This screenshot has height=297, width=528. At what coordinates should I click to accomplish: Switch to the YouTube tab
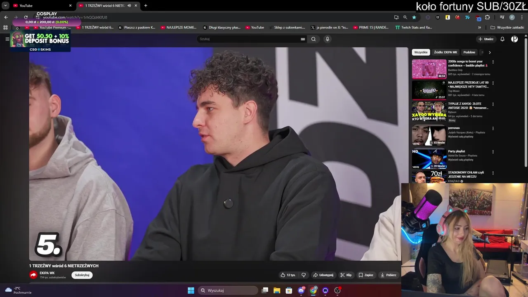pos(42,5)
